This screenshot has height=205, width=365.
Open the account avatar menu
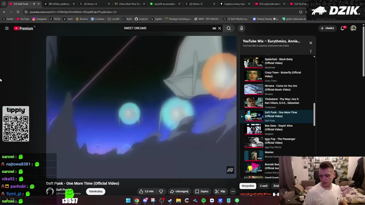353,28
